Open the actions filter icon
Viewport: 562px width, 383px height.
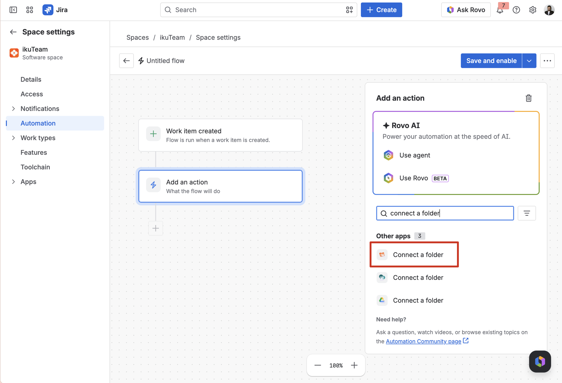click(527, 213)
